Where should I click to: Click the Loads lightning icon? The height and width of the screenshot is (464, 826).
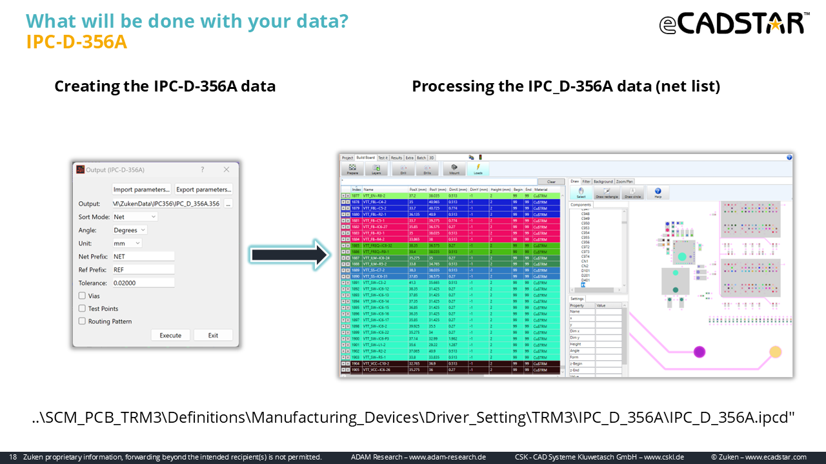pos(478,169)
